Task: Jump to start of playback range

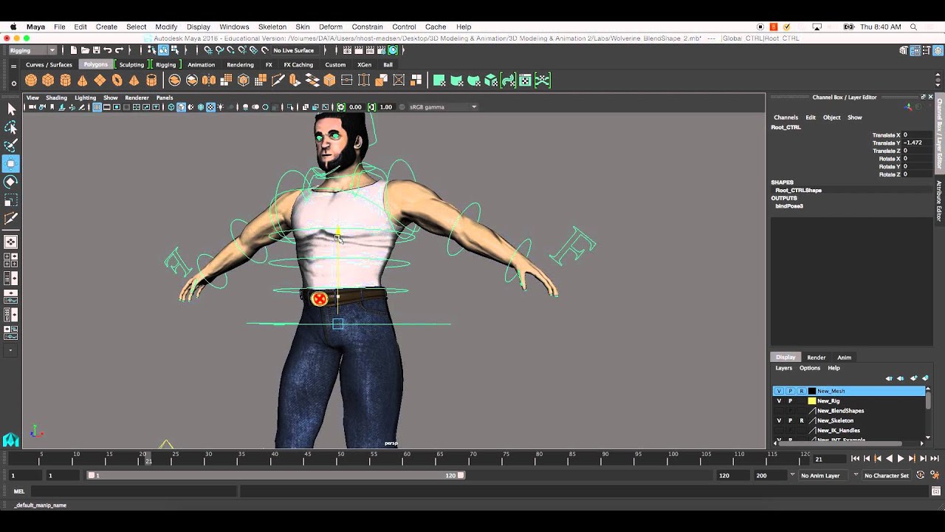Action: (855, 459)
